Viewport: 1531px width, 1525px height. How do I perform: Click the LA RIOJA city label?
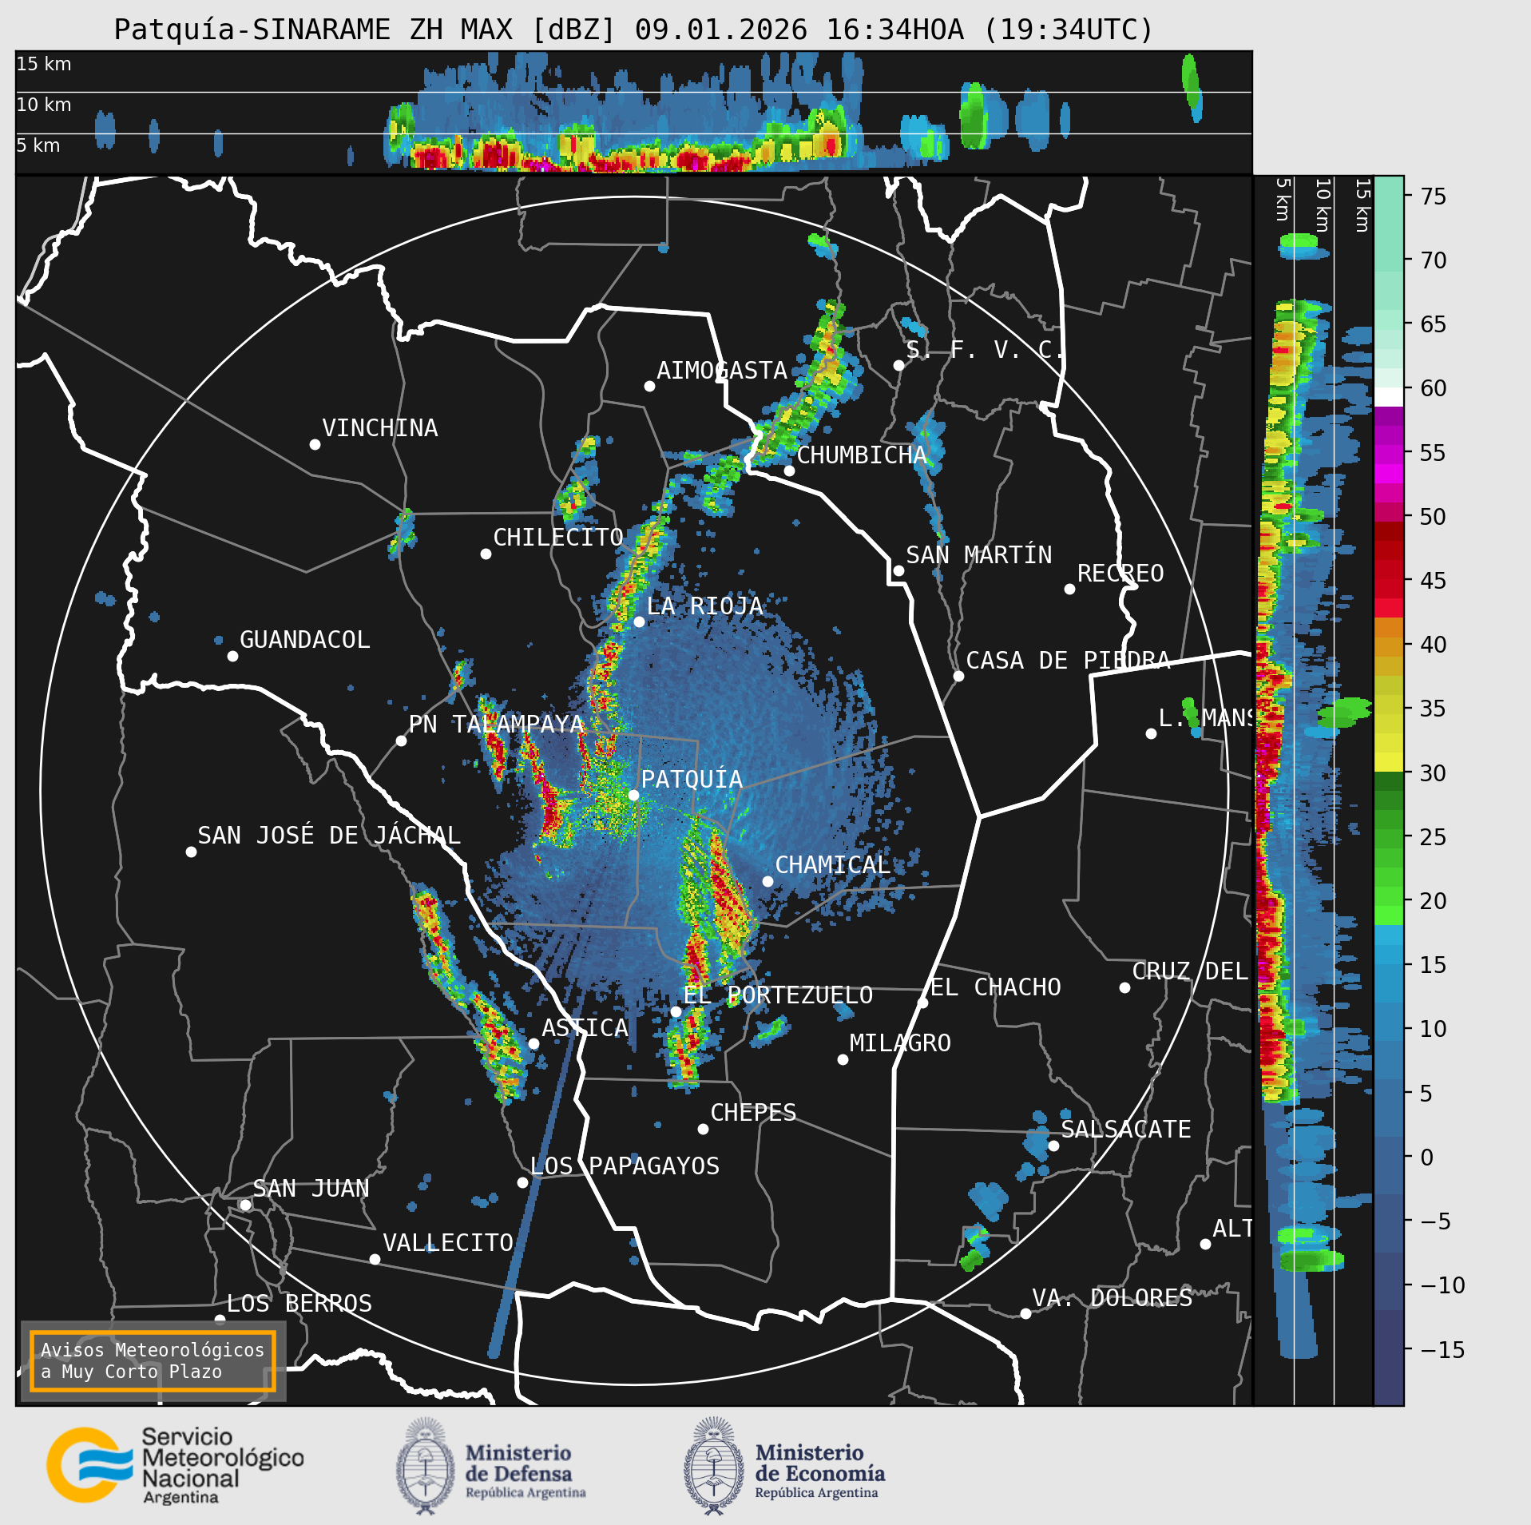[704, 606]
